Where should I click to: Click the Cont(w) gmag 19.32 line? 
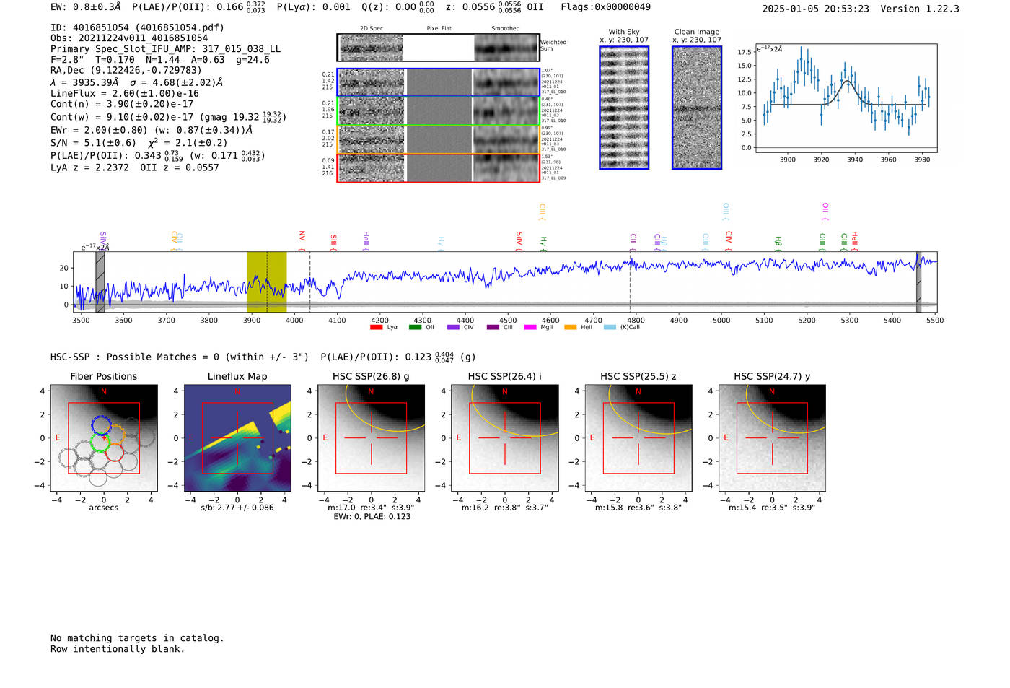[x=167, y=116]
